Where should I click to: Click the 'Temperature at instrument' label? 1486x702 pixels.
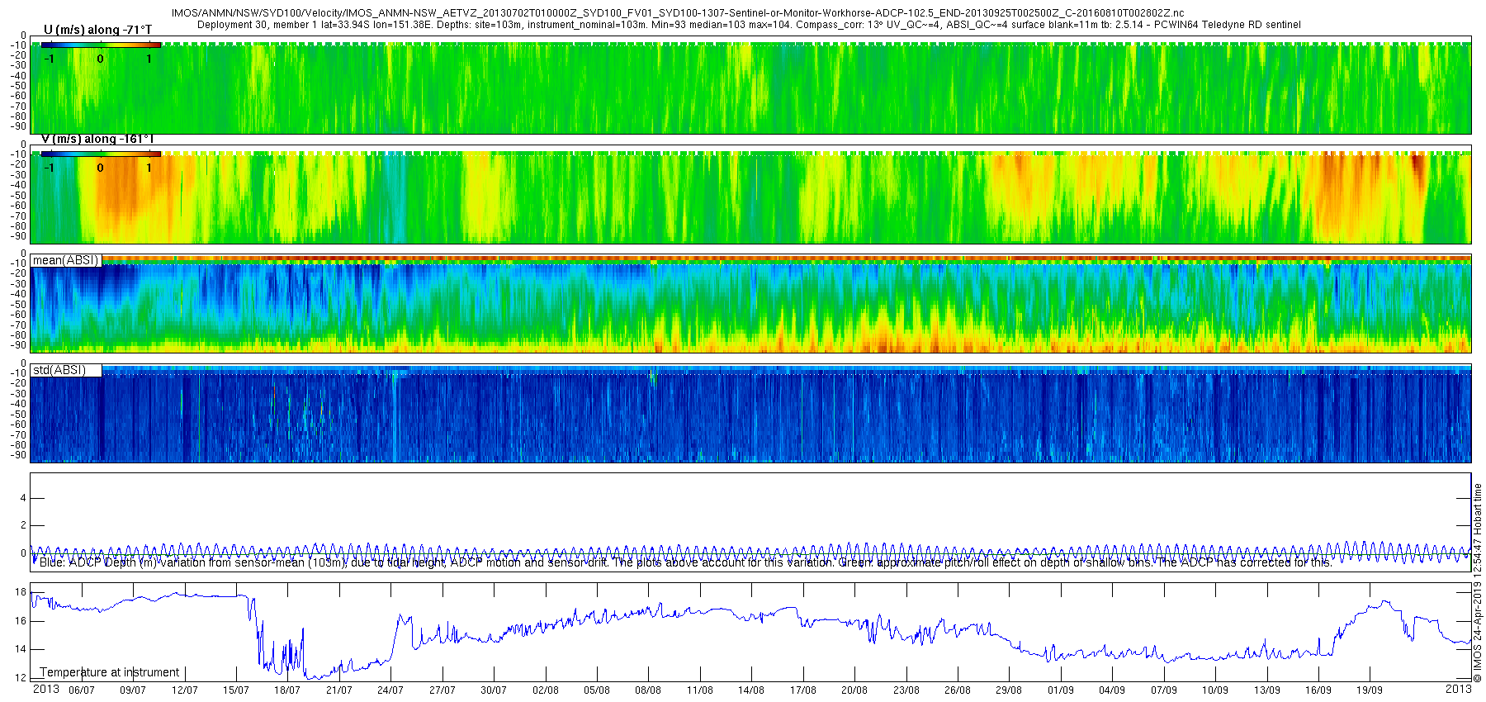(110, 672)
